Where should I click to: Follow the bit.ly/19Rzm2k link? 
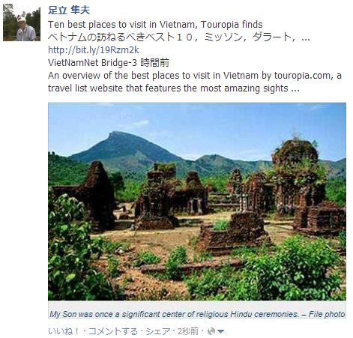(94, 50)
